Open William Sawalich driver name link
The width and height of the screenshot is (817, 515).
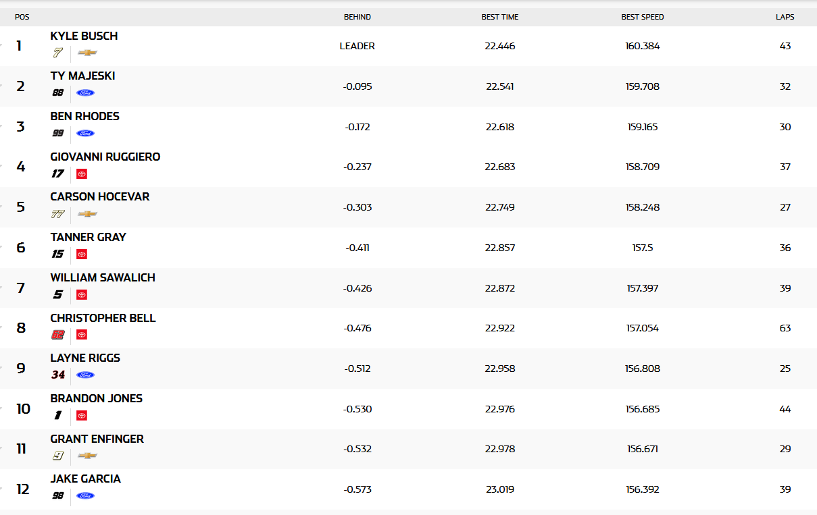(103, 277)
